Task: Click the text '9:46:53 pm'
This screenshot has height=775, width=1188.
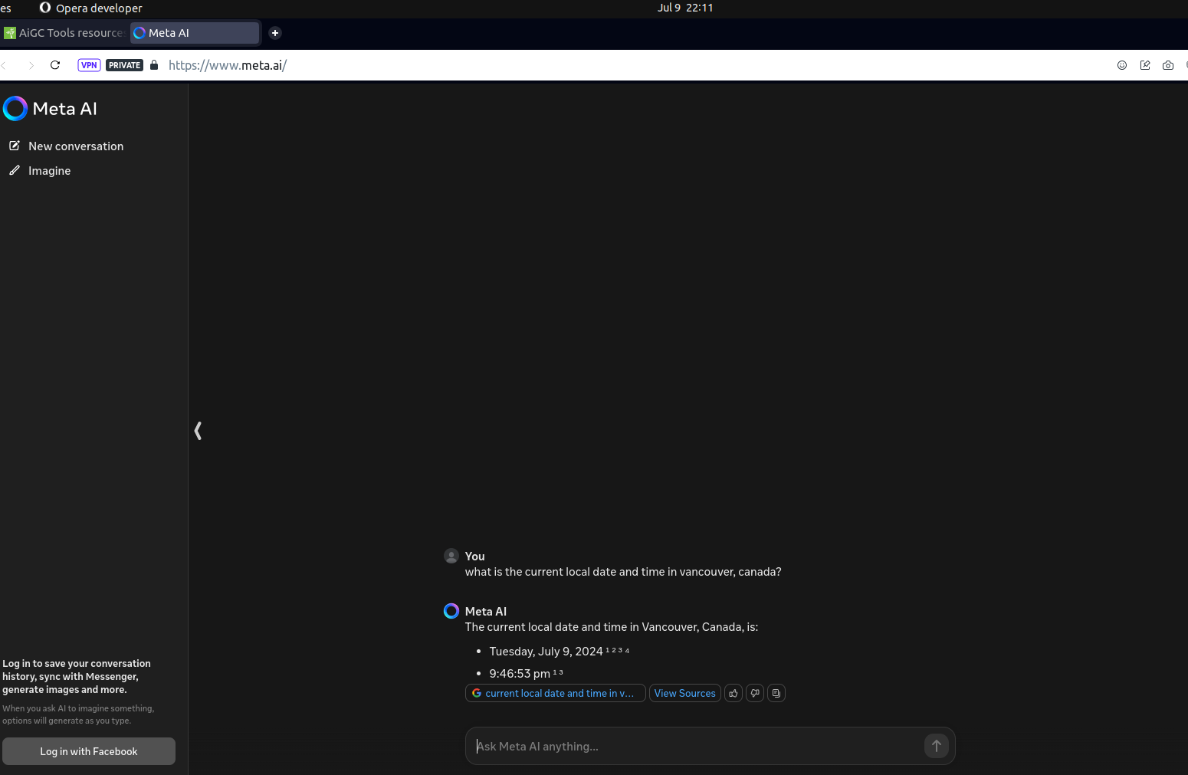Action: tap(520, 674)
